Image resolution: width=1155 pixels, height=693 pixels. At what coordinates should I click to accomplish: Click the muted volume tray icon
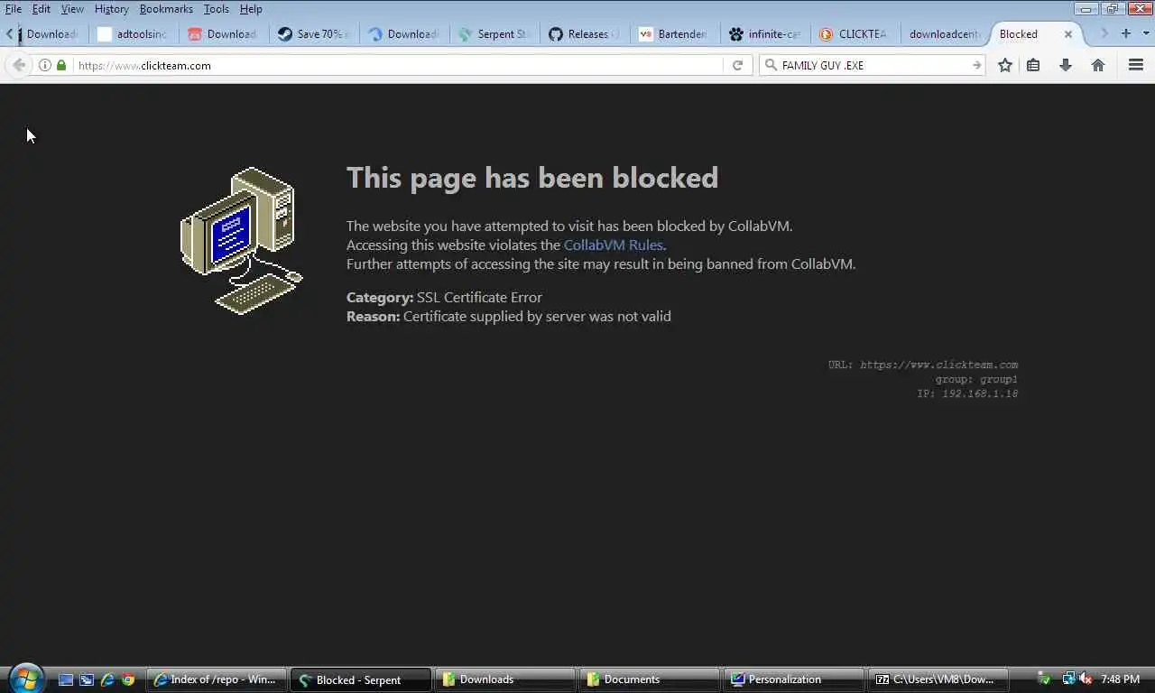1086,679
